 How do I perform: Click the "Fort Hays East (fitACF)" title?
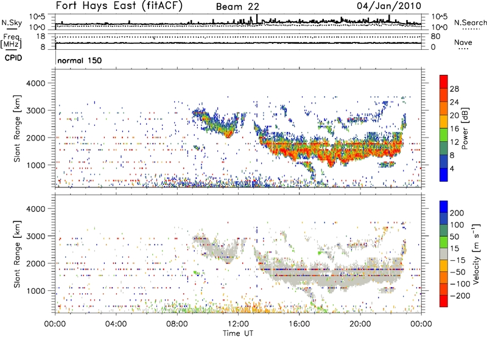point(119,6)
